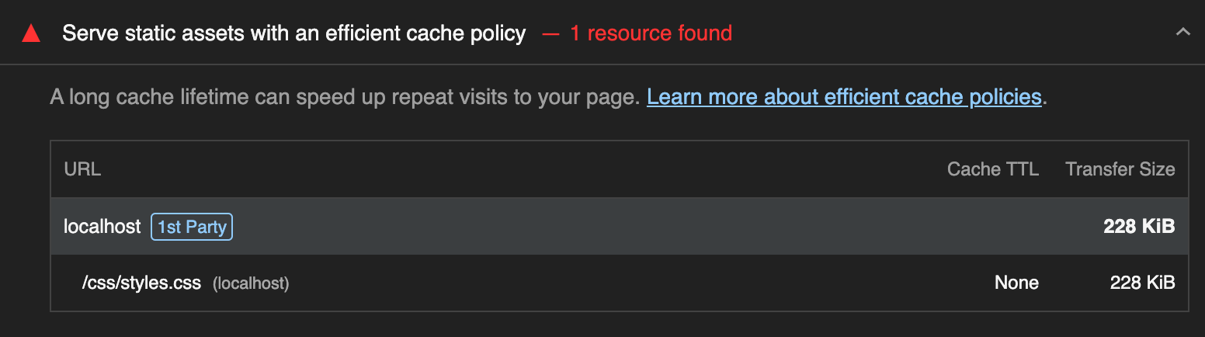Click the Transfer Size column header

coord(1120,169)
